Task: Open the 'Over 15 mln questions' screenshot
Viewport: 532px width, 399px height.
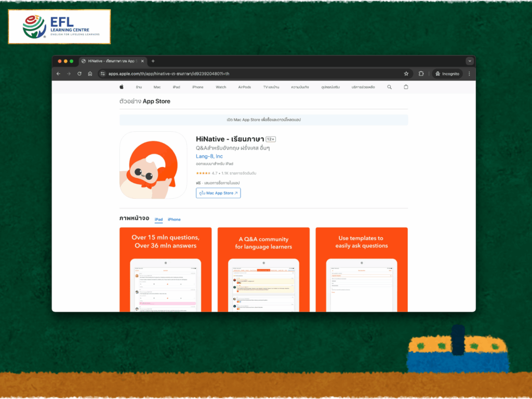Action: 166,270
